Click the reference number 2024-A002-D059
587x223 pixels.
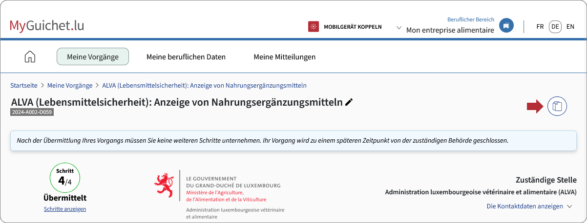click(32, 112)
